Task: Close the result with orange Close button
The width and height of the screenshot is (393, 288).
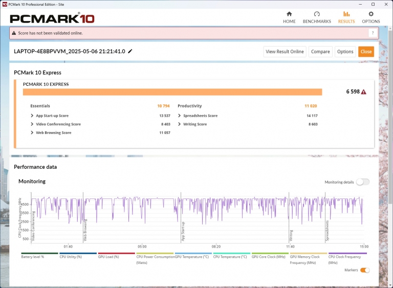Action: pos(366,52)
